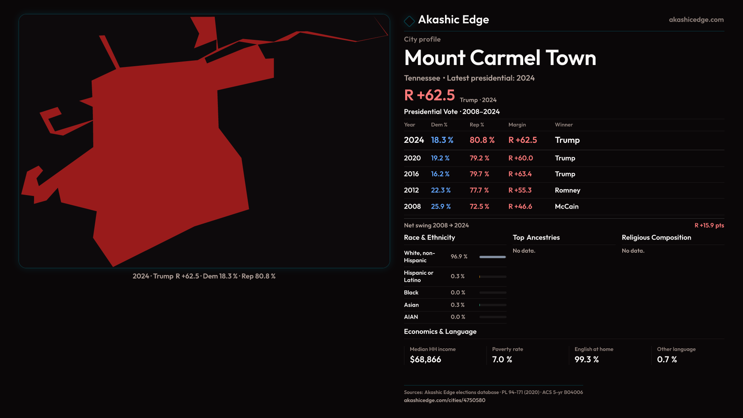Click the White non-Hispanic percentage bar
Viewport: 743px width, 418px height.
tap(492, 257)
